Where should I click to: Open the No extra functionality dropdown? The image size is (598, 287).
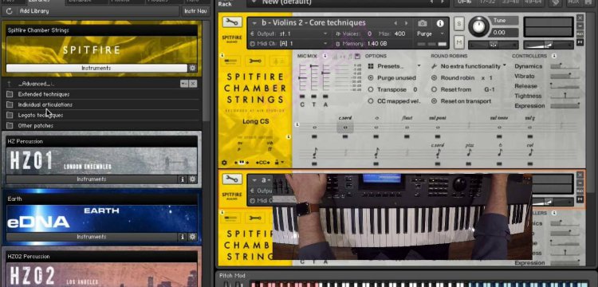pos(468,66)
